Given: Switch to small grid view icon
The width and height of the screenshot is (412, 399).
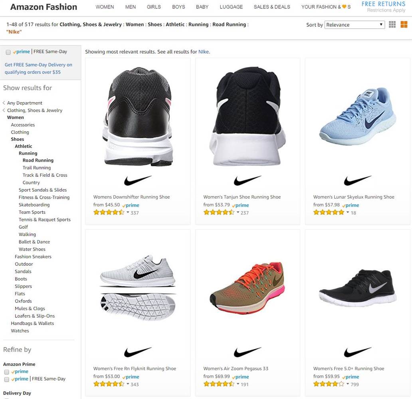Looking at the screenshot, I should (392, 25).
